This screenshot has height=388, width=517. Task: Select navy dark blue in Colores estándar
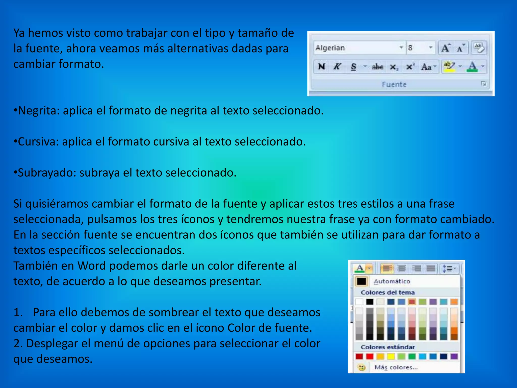pyautogui.click(x=444, y=356)
